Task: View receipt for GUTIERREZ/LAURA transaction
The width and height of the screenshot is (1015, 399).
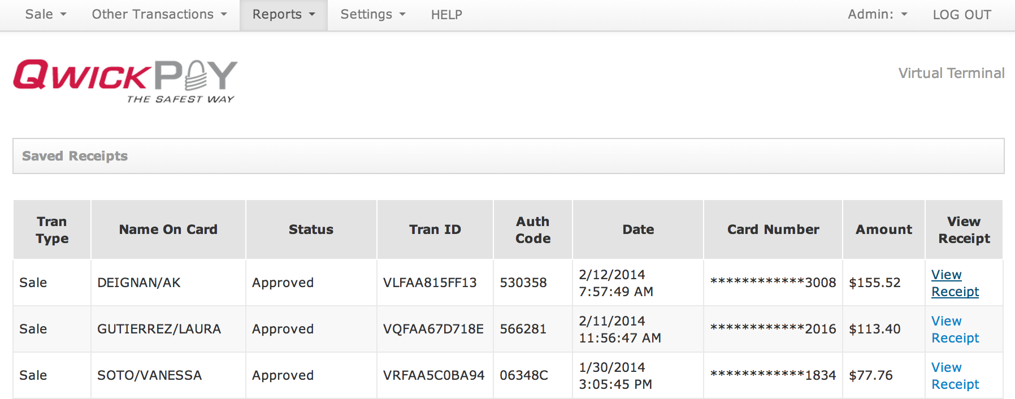Action: 955,329
